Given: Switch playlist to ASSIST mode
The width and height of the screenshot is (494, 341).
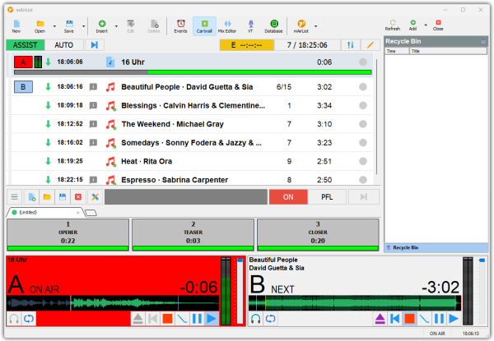Looking at the screenshot, I should (26, 45).
